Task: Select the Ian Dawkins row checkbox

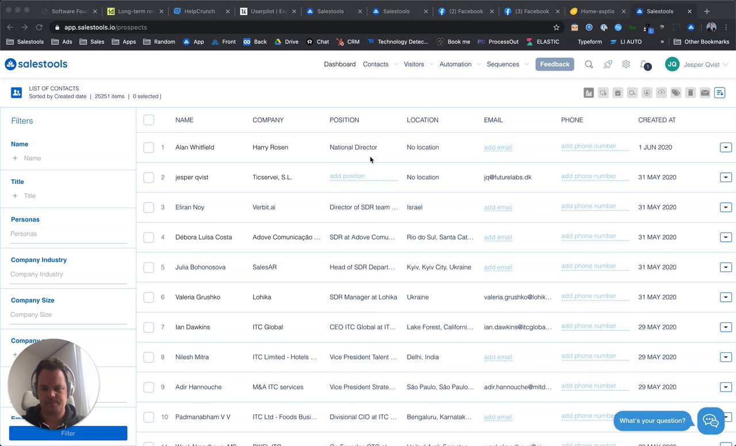Action: 149,327
